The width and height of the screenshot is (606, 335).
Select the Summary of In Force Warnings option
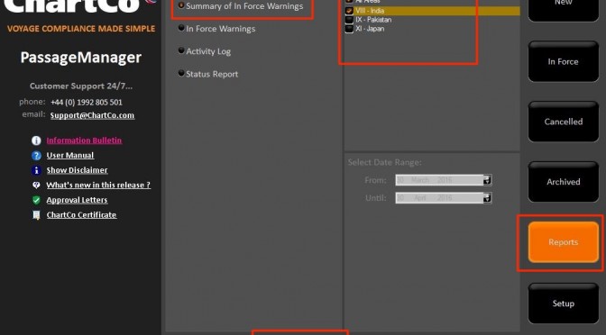click(181, 5)
